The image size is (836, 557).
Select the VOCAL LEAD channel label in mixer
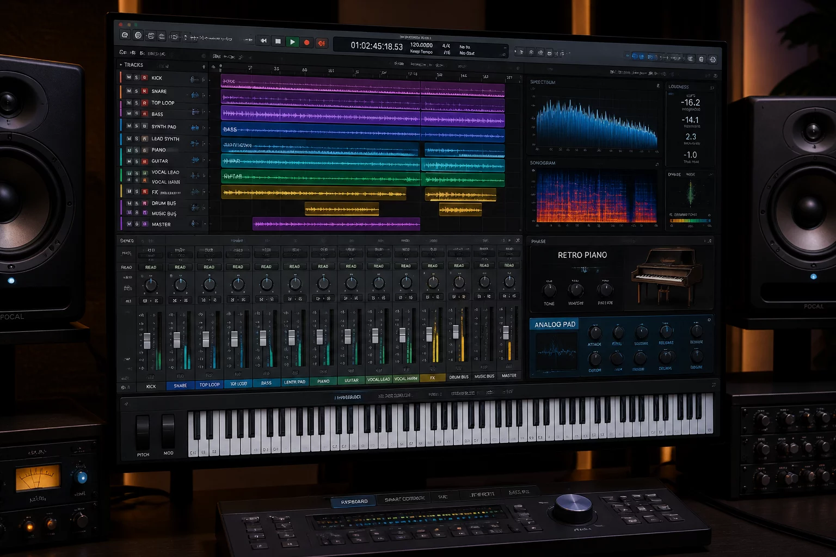378,379
